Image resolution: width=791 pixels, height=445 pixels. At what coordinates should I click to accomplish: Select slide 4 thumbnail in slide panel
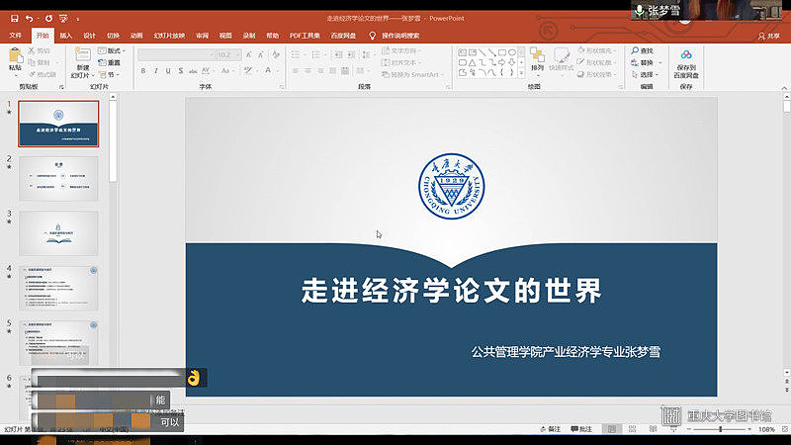point(58,288)
